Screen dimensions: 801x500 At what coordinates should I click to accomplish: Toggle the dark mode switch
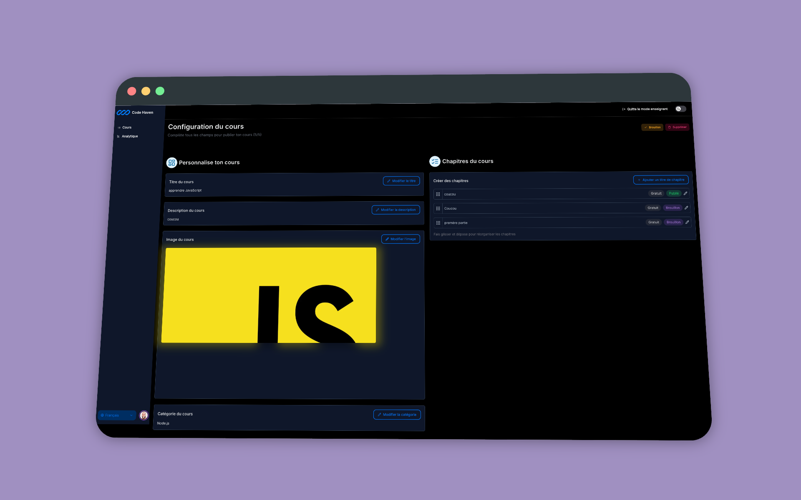[680, 109]
